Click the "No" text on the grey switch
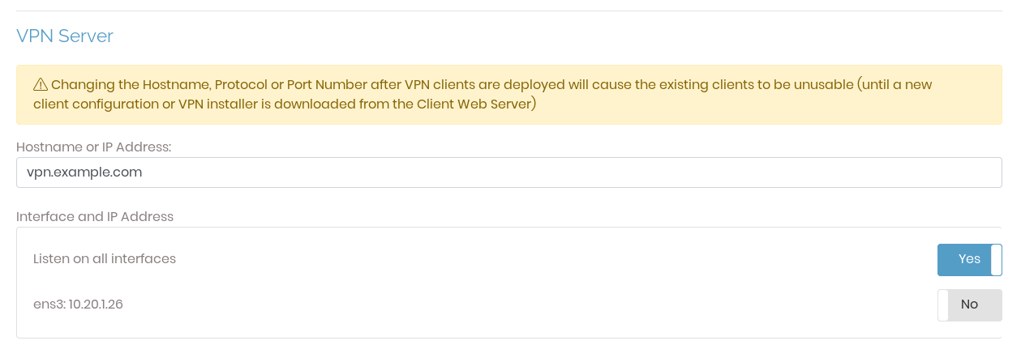The image size is (1021, 362). [969, 305]
